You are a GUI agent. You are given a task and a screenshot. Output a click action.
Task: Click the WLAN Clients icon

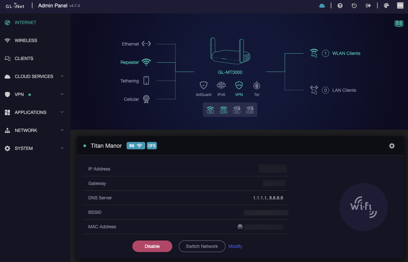point(314,53)
